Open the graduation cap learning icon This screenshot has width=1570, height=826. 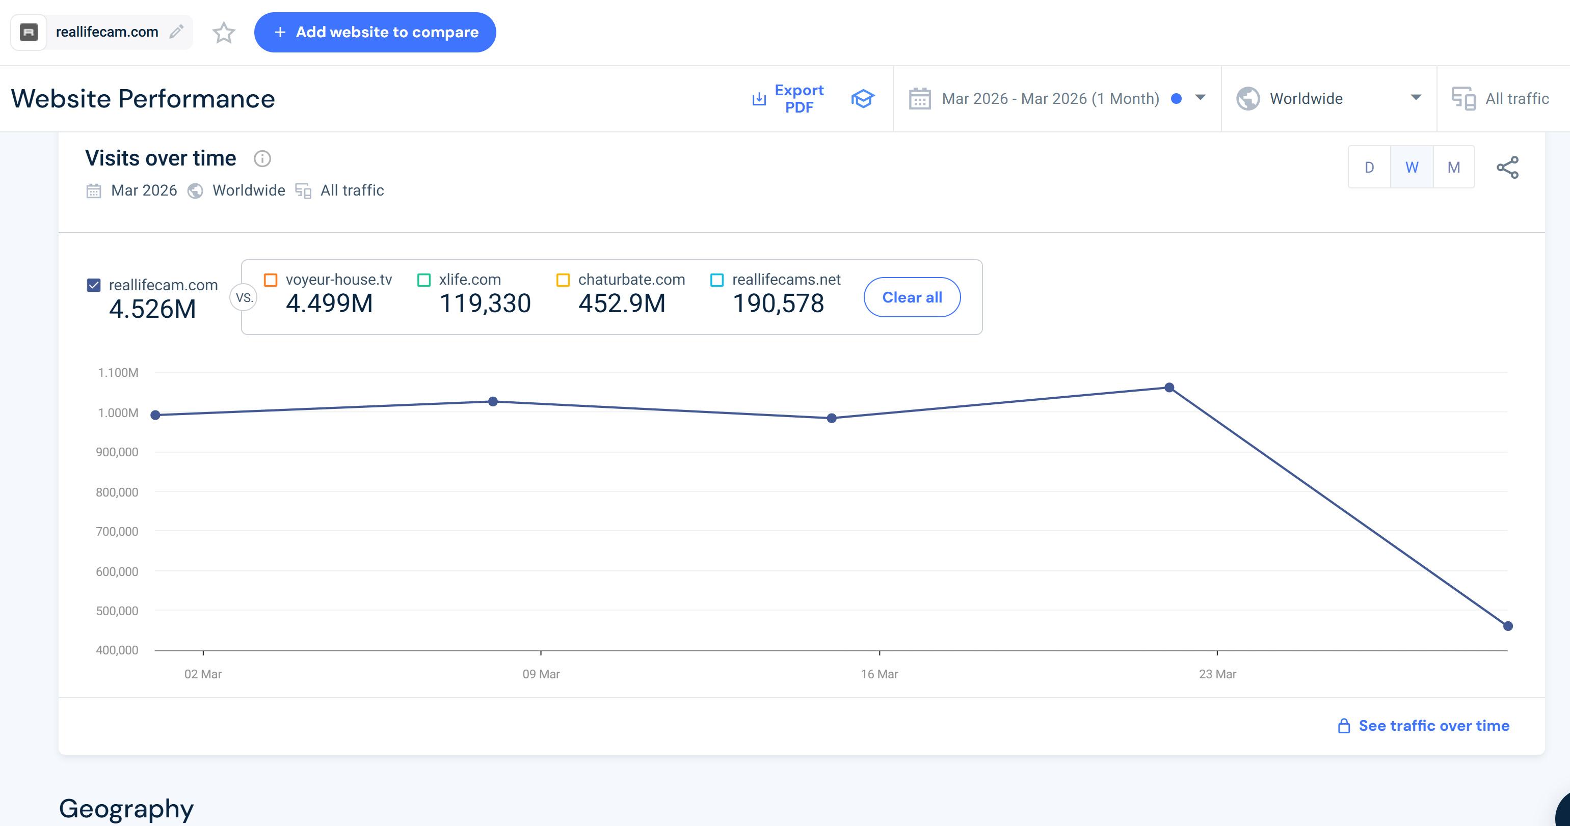click(862, 99)
